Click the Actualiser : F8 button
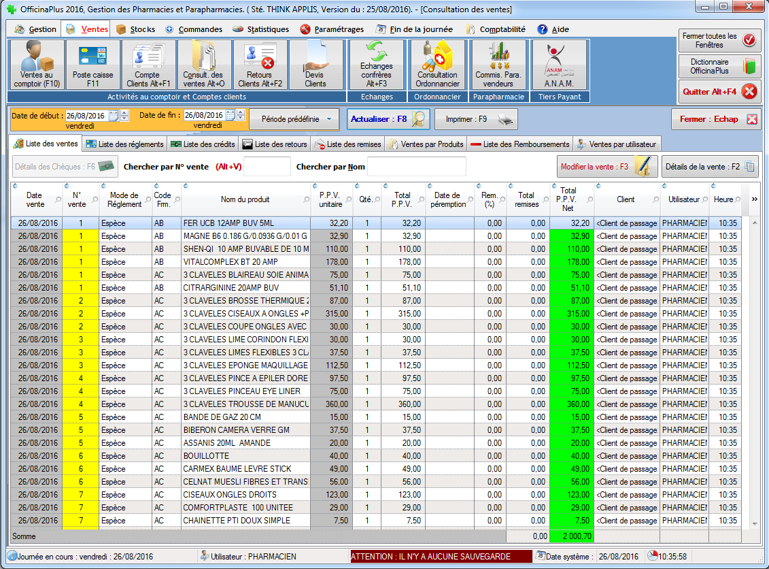 (x=389, y=119)
